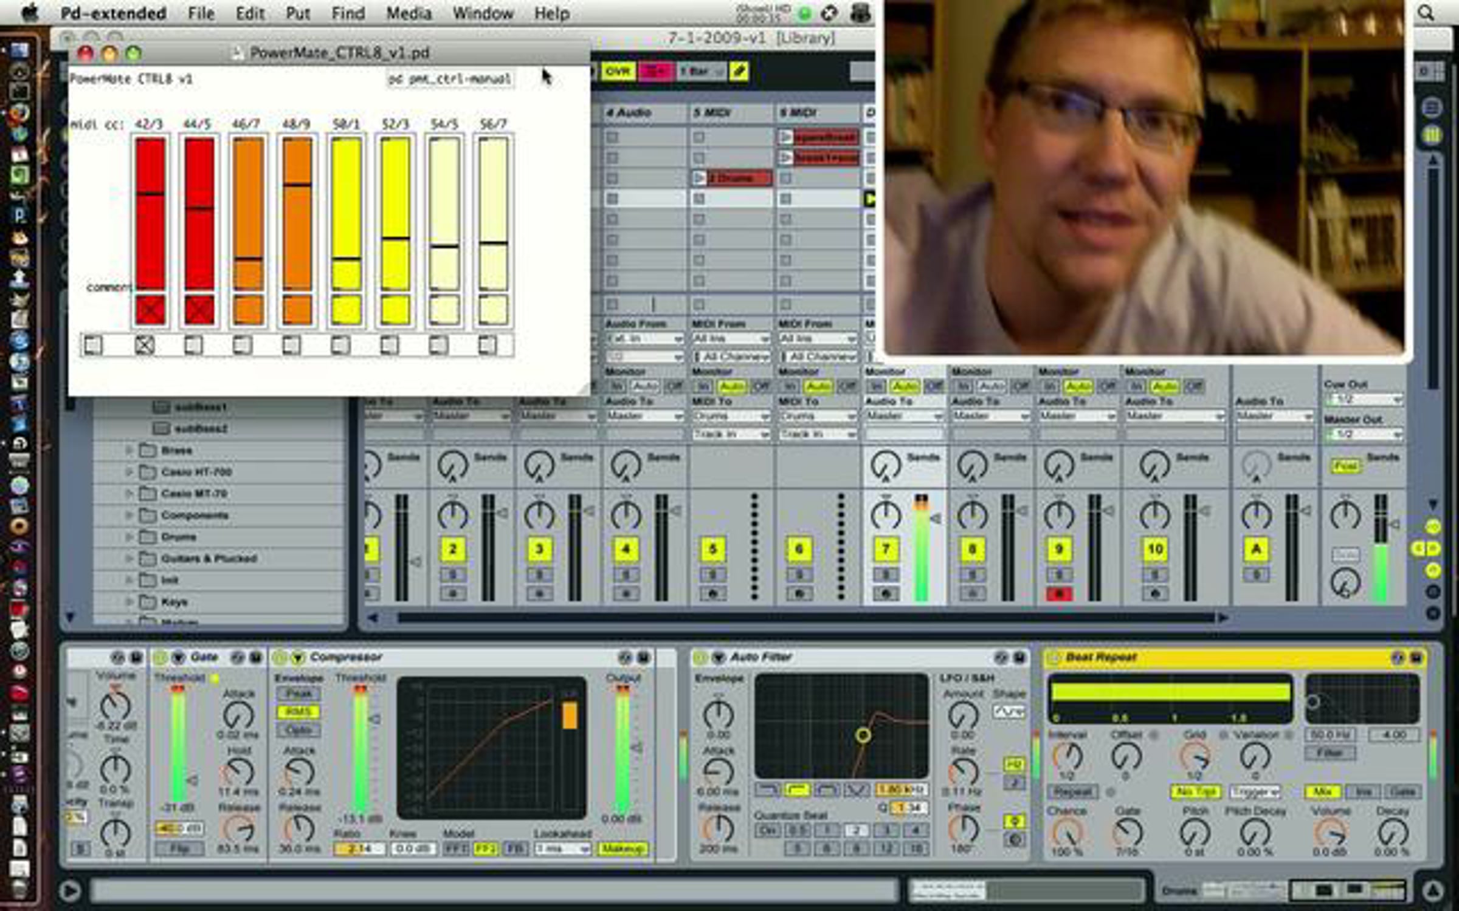Viewport: 1459px width, 911px height.
Task: Toggle Detail View with the bottom-right triangle
Action: click(1433, 890)
